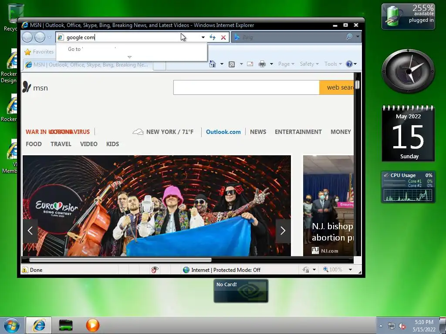
Task: Click the red Stop loading icon
Action: tap(223, 37)
